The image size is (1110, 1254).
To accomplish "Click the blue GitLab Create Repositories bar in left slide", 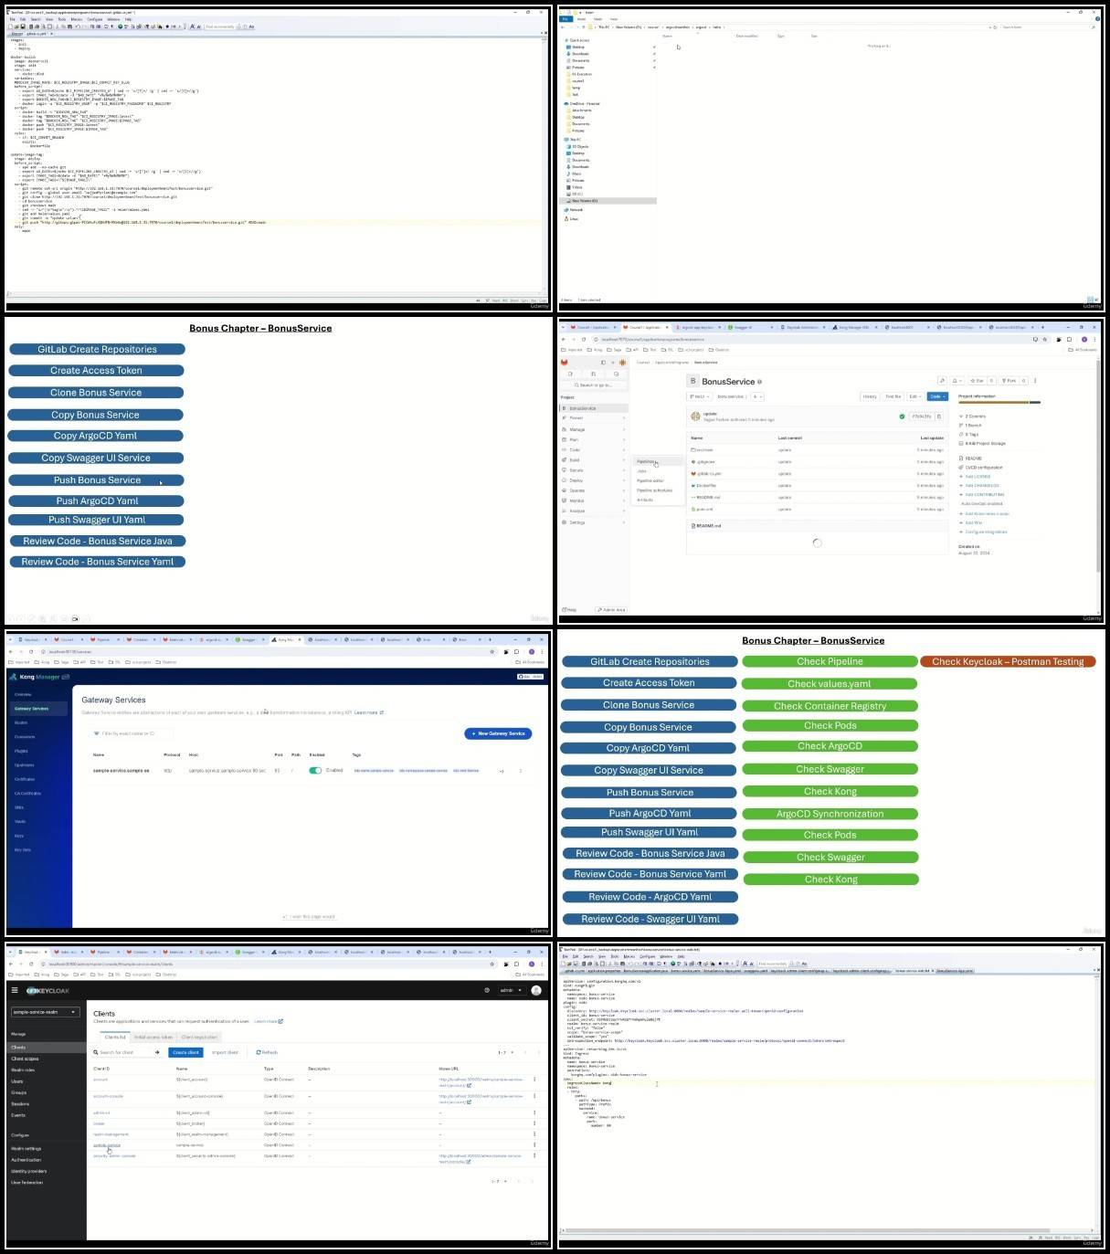I will coord(97,349).
